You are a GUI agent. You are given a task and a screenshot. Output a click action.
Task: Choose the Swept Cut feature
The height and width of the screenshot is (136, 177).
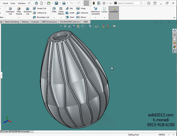coord(40,8)
